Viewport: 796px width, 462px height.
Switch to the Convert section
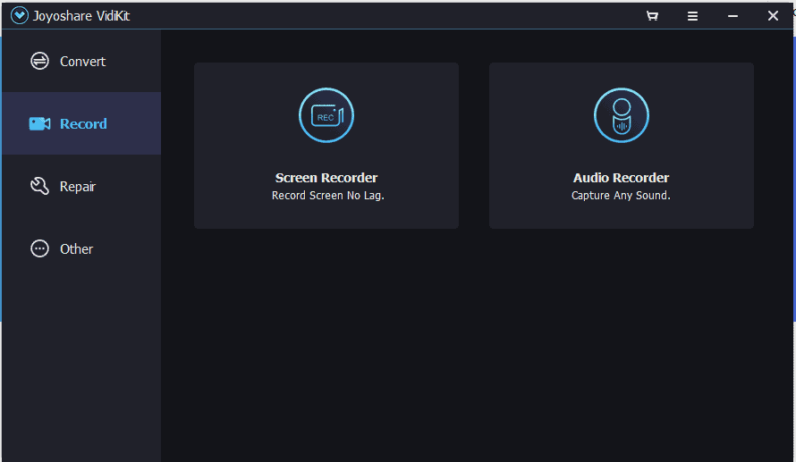coord(81,61)
